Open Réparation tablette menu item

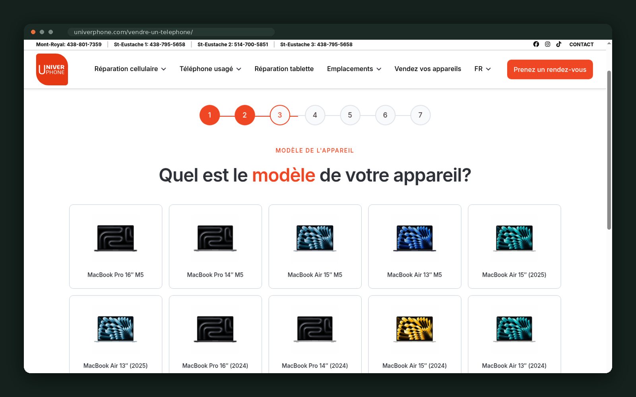click(x=284, y=69)
